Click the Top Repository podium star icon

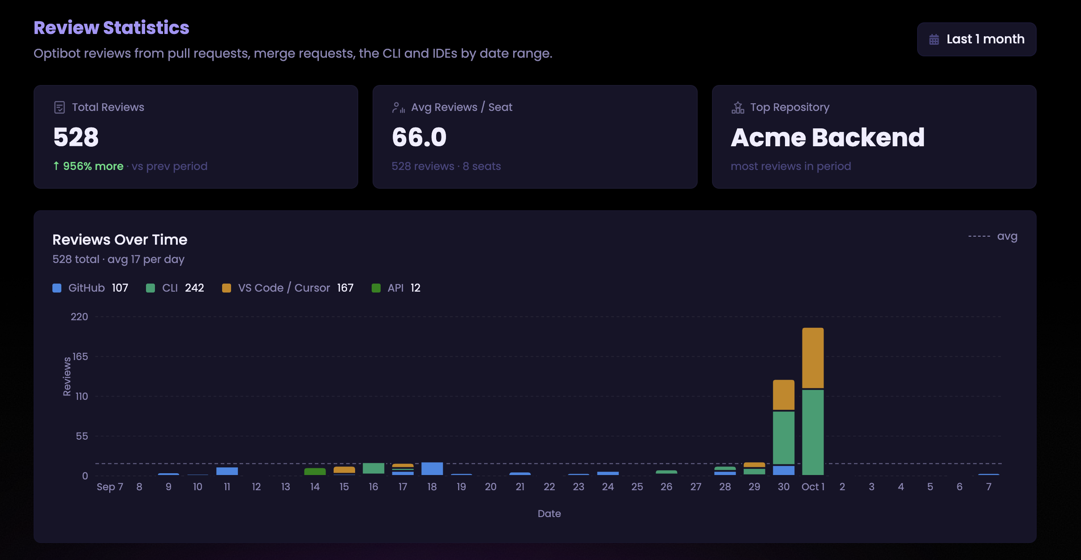[x=738, y=107]
